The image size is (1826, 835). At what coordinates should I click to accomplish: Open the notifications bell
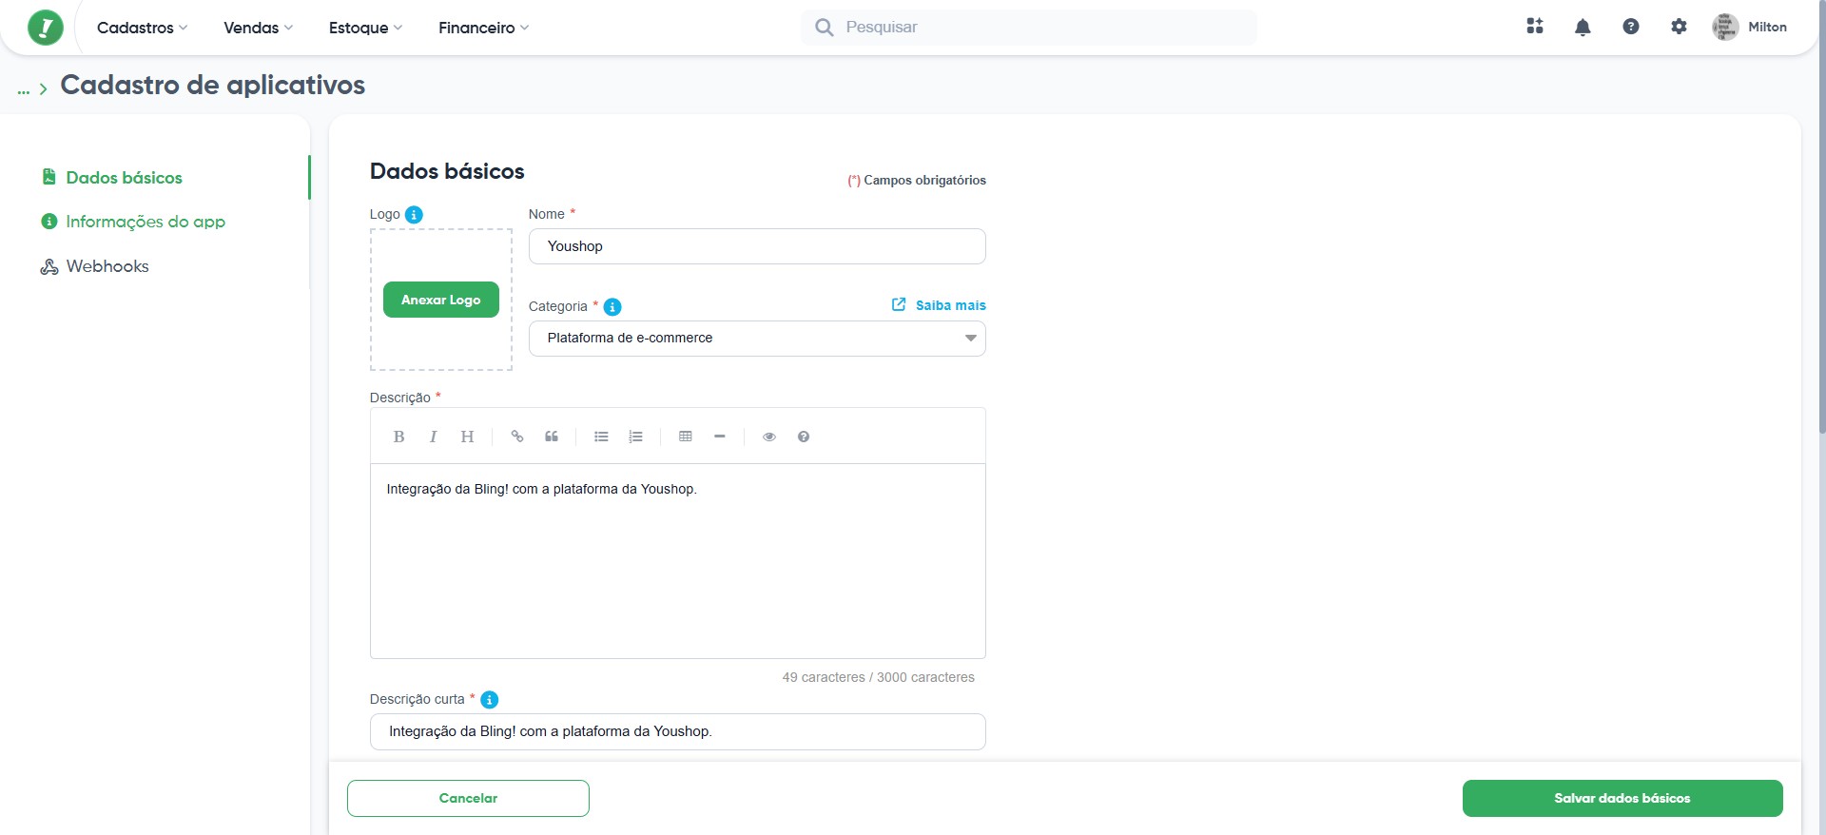[x=1583, y=27]
